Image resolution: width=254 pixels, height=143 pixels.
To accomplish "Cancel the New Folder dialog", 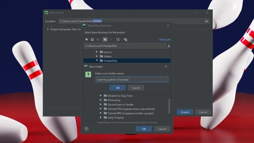I will point(136,88).
